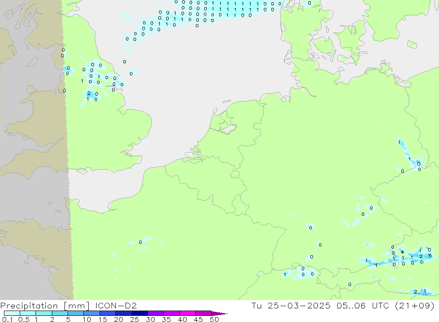This screenshot has height=322, width=439.
Task: Select the 2–5 mm legend swatch
Action: pyautogui.click(x=60, y=313)
